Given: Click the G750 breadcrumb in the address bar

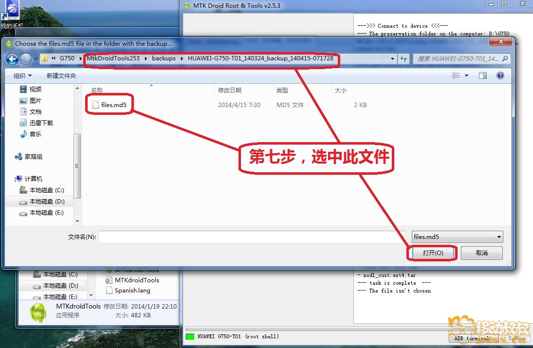Looking at the screenshot, I should pyautogui.click(x=67, y=58).
